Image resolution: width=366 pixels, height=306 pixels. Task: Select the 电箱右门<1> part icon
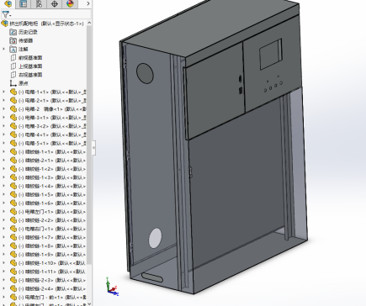click(13, 229)
